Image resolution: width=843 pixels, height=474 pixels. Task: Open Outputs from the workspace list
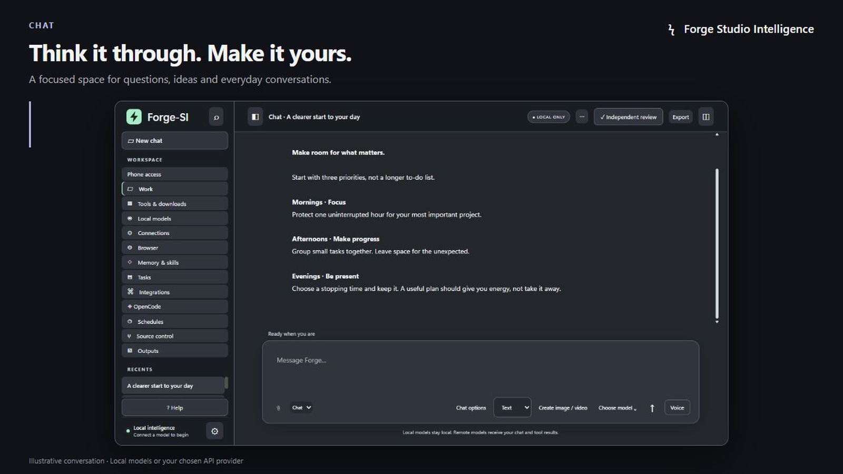click(x=175, y=351)
